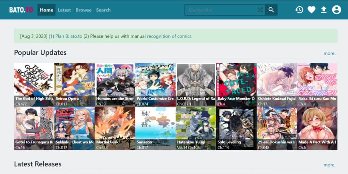The image size is (348, 174).
Task: Open the reading history clock icon
Action: (x=299, y=10)
